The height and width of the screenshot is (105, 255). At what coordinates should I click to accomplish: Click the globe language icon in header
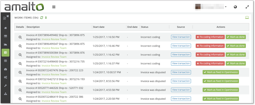[x=235, y=7]
